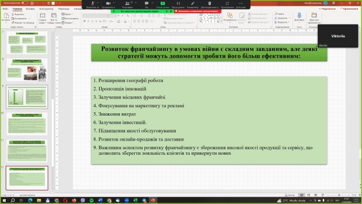Image resolution: width=362 pixels, height=204 pixels.
Task: Select the slide 9 thumbnail with chart
Action: coord(27,97)
